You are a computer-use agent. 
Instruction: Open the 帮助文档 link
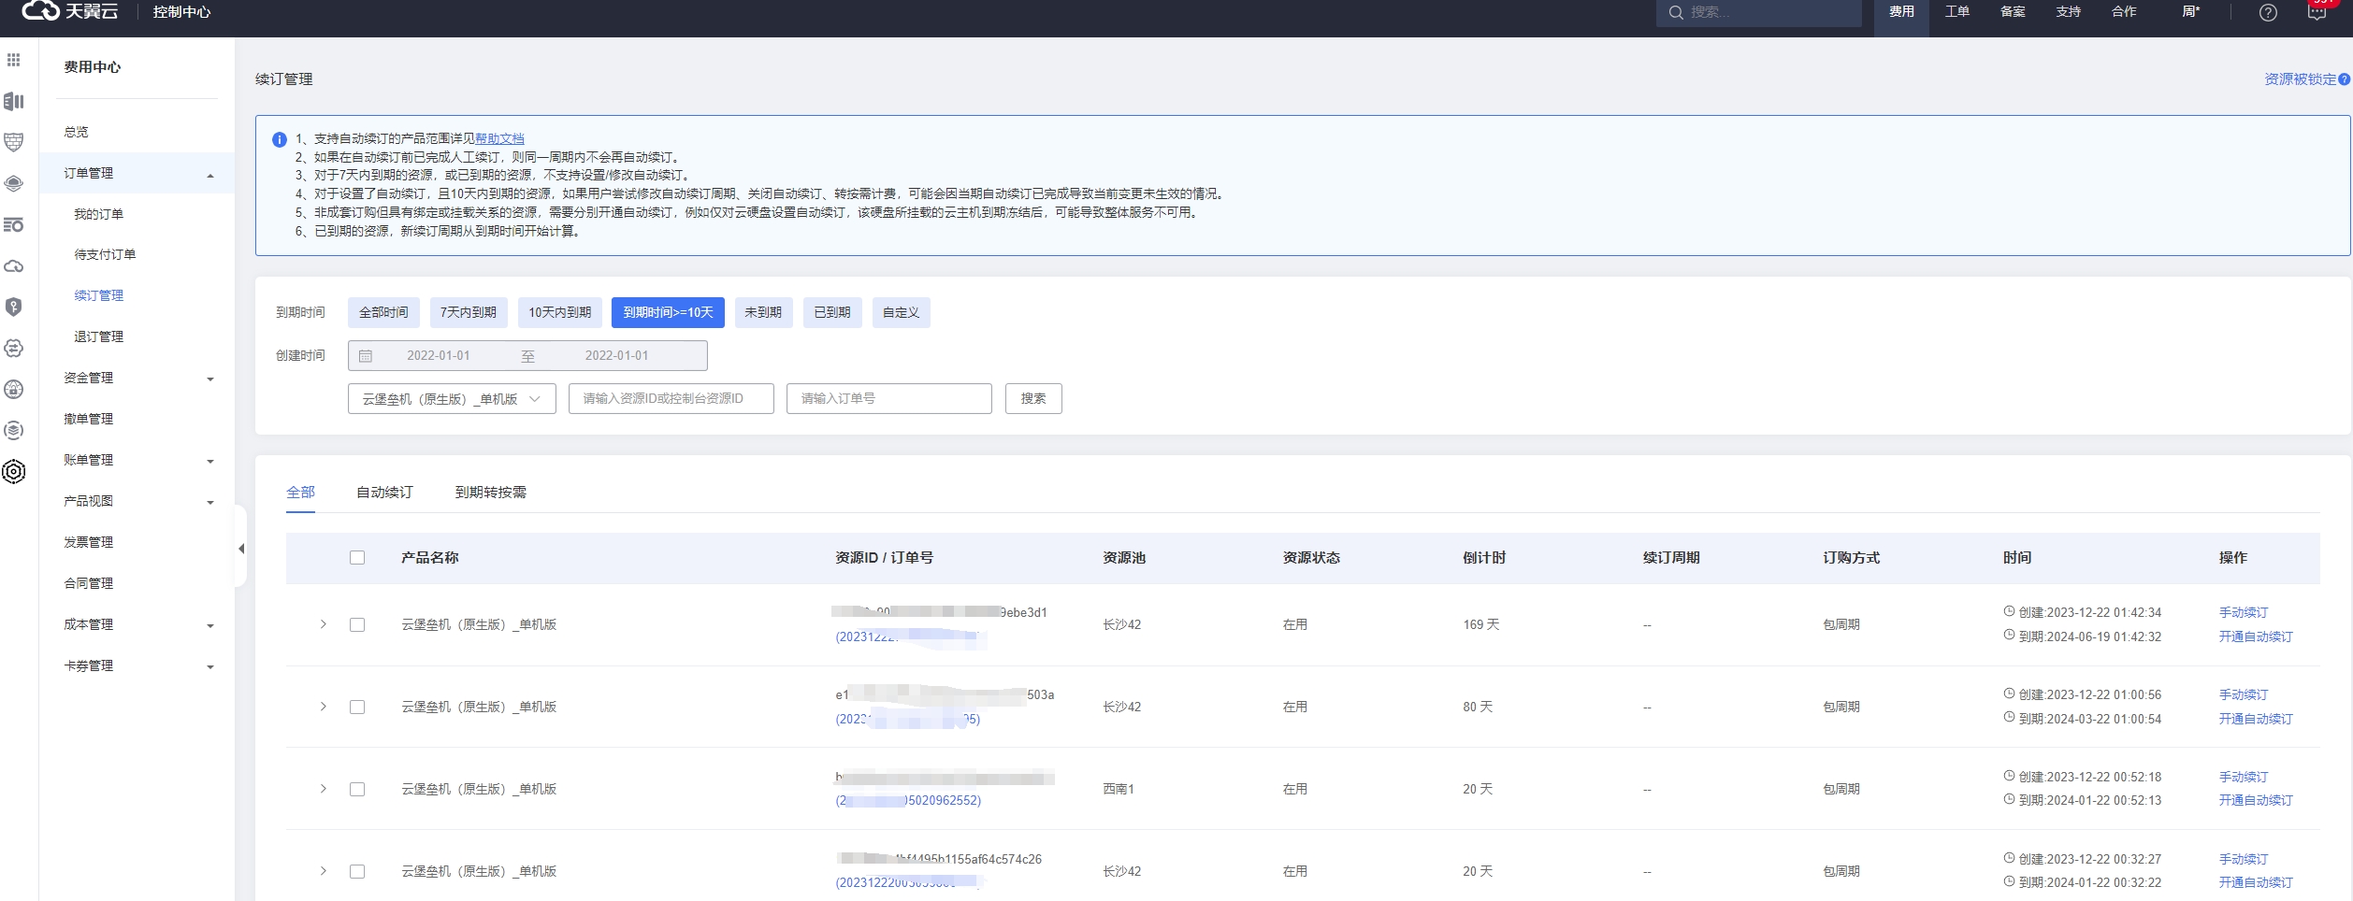[499, 139]
